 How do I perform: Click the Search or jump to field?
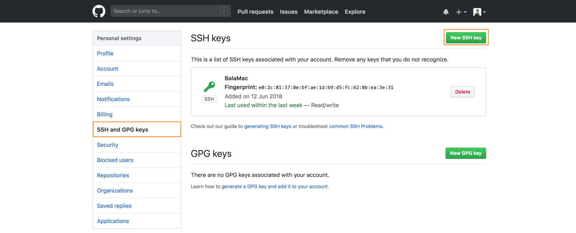tap(166, 11)
